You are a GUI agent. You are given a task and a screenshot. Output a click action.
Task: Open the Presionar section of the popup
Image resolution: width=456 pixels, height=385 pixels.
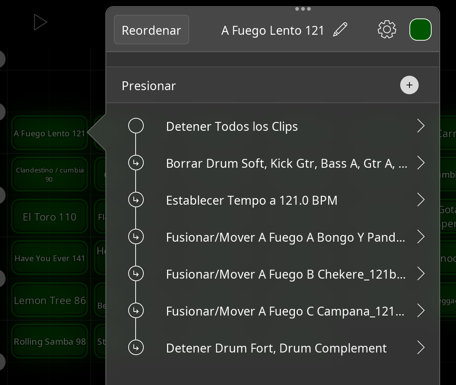(149, 85)
